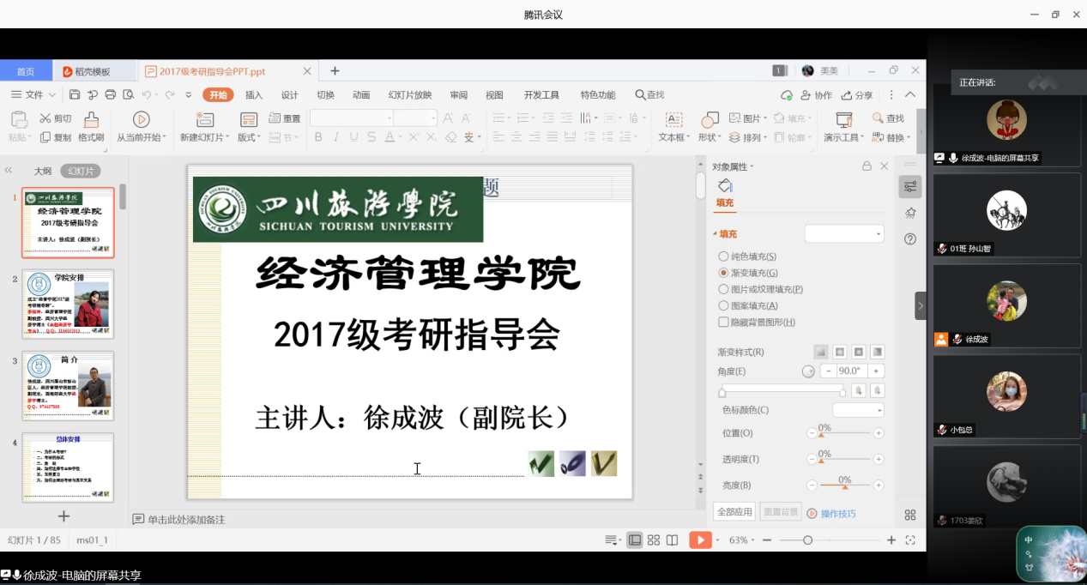Click fit slide to window icon
Image resolution: width=1087 pixels, height=585 pixels.
point(910,540)
